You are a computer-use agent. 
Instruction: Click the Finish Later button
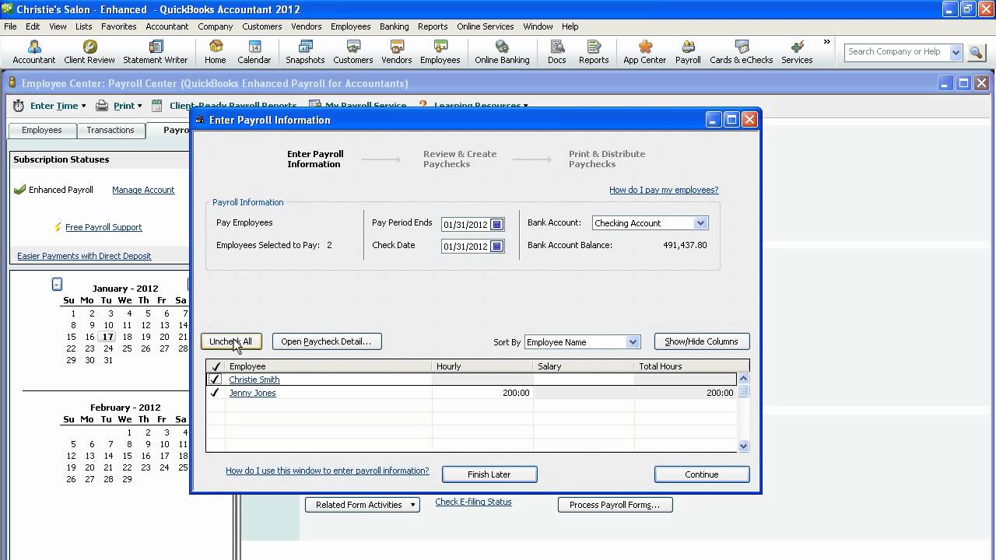(489, 474)
